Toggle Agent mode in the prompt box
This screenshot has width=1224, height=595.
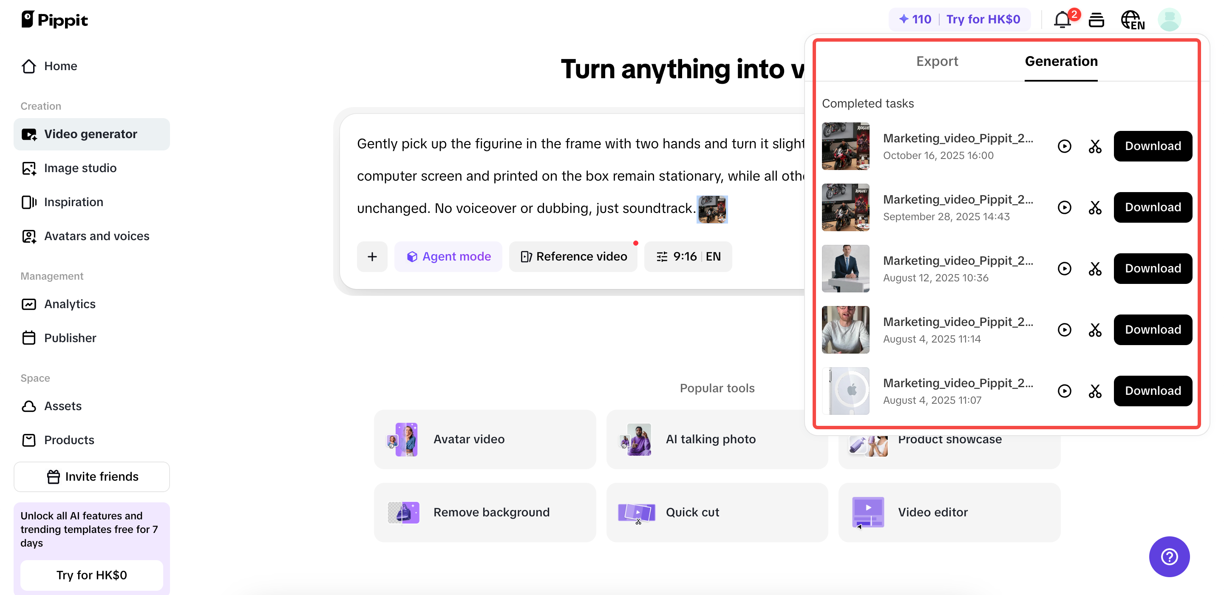448,257
